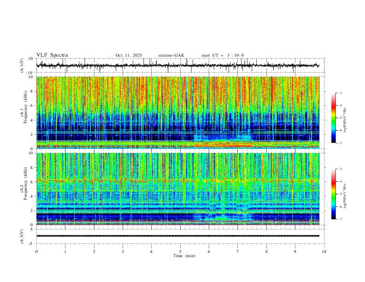Image resolution: width=365 pixels, height=282 pixels.
Task: Click the "8" kHz tick on ch.1 spectrogram axis
Action: pos(32,91)
